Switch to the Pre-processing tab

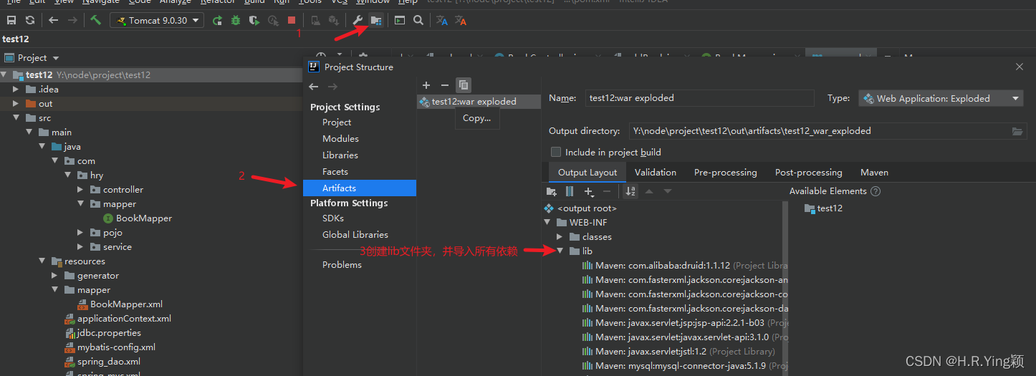coord(725,173)
